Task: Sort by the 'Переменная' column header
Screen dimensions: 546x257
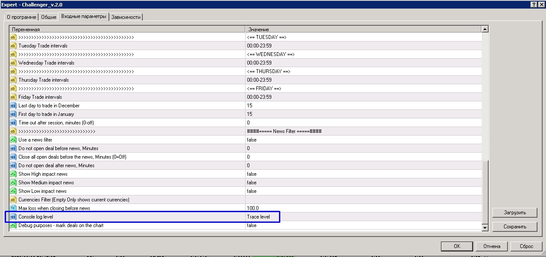Action: tap(127, 30)
